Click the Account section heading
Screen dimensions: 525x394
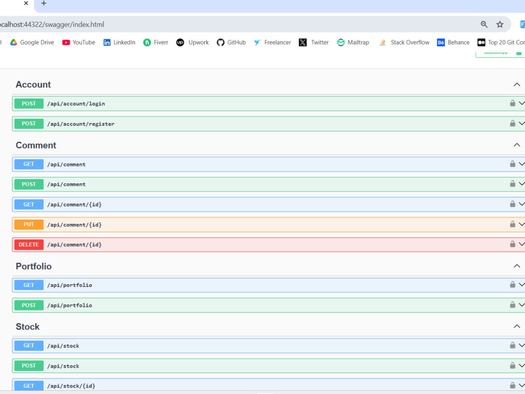tap(33, 85)
